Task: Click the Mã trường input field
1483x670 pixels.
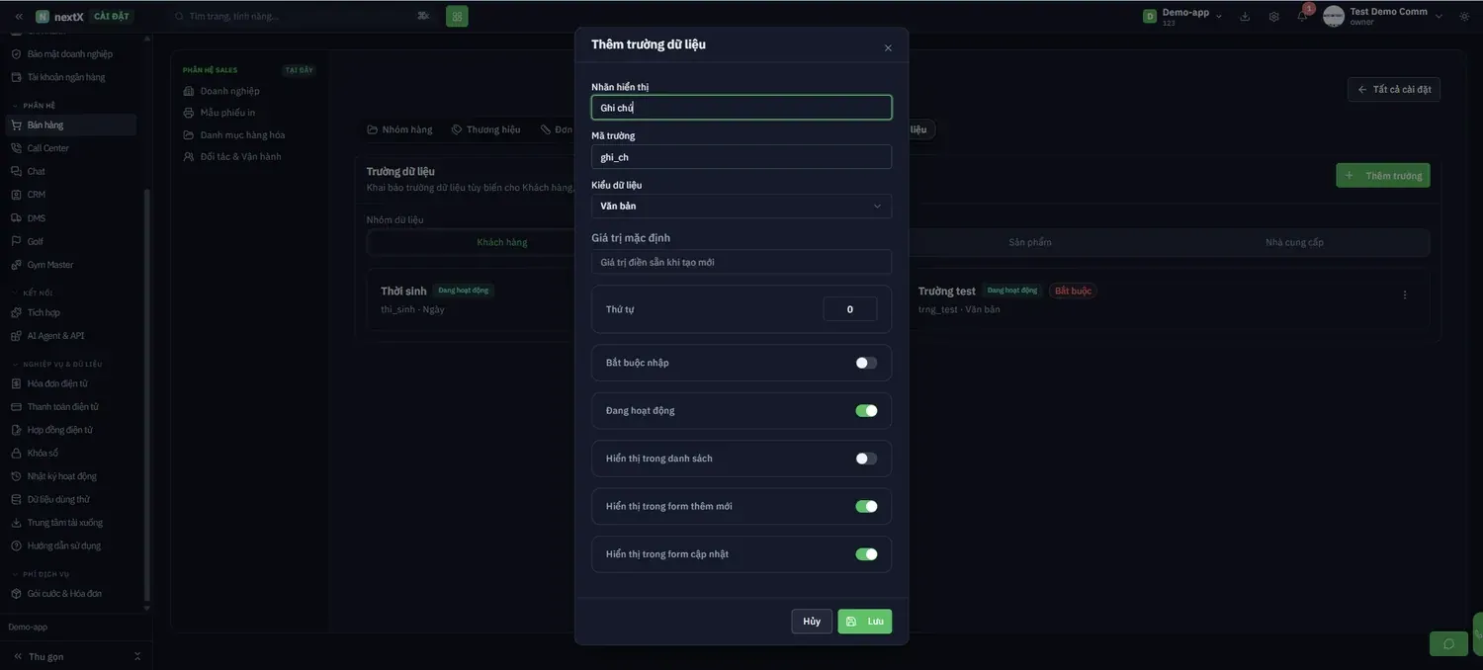Action: click(741, 157)
